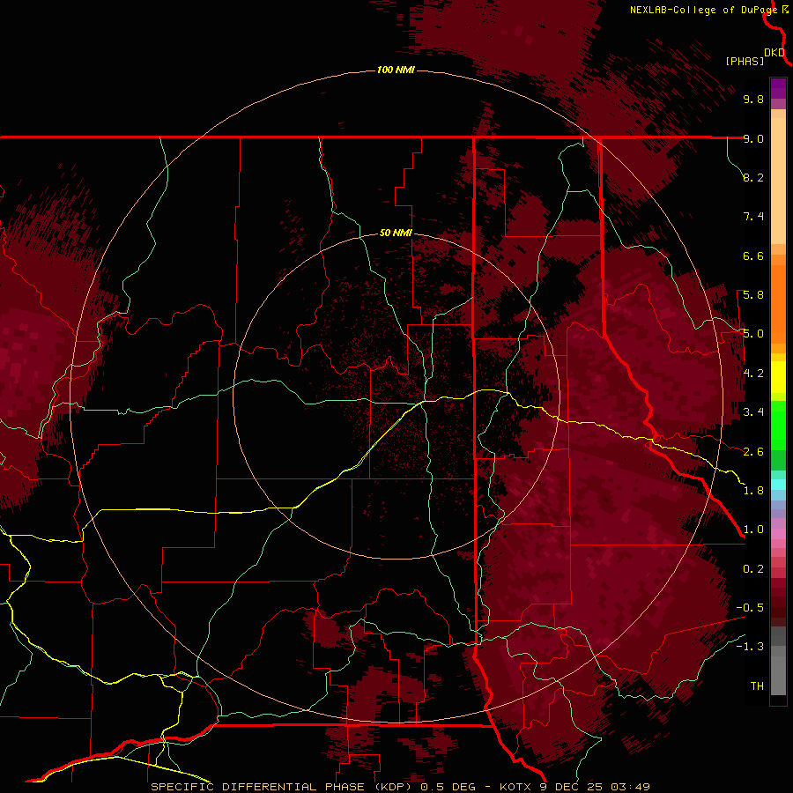Click the [PHAS] legend header label
The width and height of the screenshot is (793, 793).
click(745, 61)
